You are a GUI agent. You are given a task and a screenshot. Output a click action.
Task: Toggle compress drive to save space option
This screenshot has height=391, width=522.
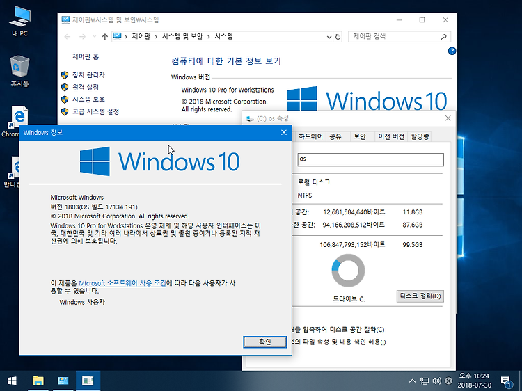click(x=338, y=330)
